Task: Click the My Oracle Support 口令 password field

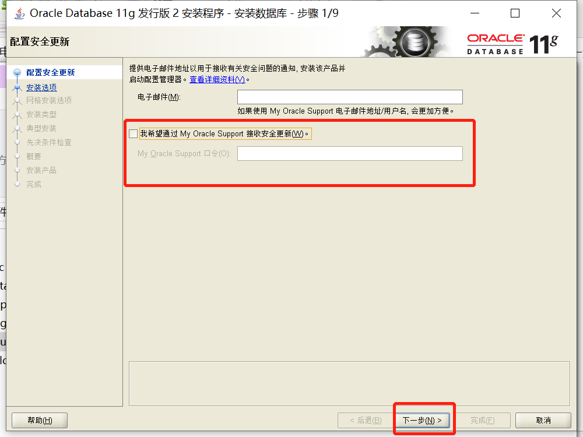Action: (350, 153)
